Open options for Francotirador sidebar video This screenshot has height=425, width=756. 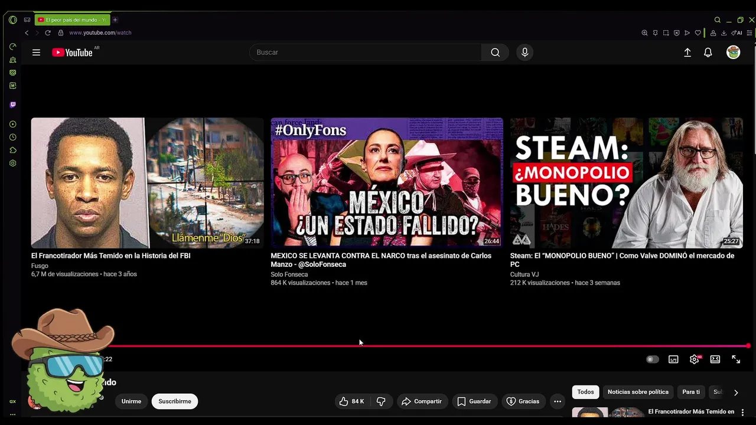coord(742,412)
